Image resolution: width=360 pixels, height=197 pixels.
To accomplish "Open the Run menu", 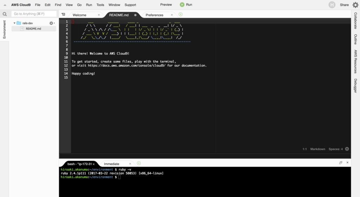I will 89,5.
